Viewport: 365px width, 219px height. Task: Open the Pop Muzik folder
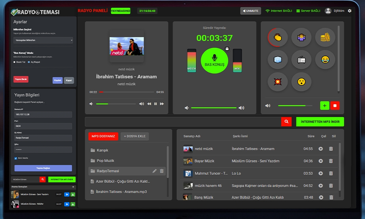click(x=127, y=161)
